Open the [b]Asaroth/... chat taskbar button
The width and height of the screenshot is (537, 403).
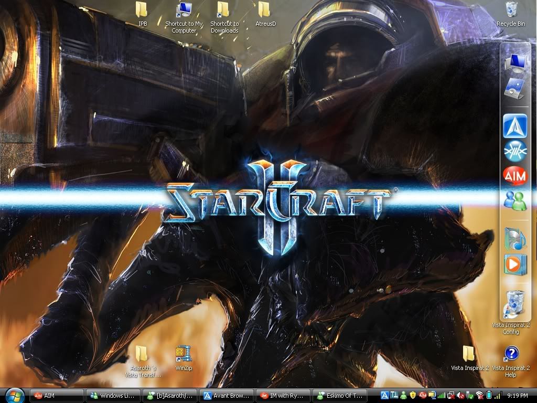pyautogui.click(x=170, y=396)
